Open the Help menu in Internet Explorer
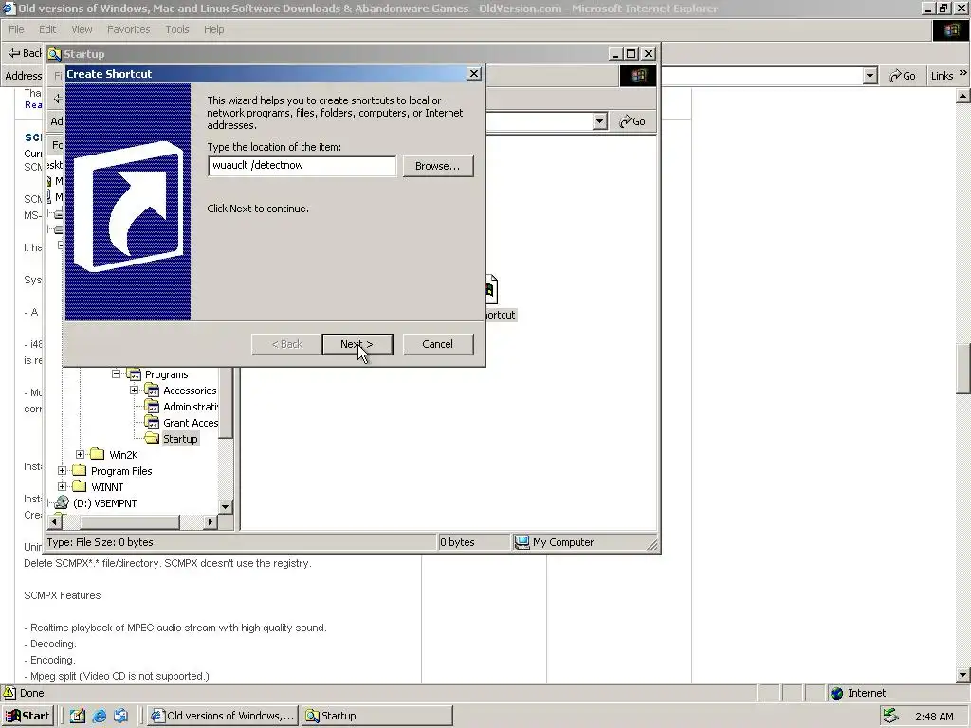This screenshot has height=728, width=971. coord(213,29)
